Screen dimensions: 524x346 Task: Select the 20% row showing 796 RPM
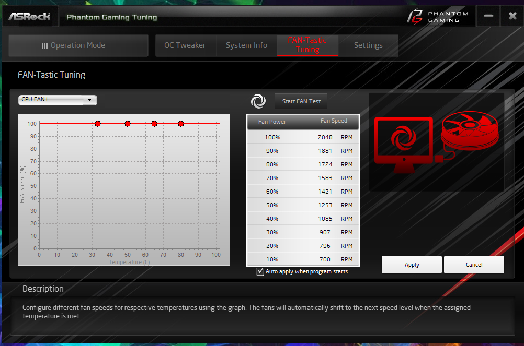click(x=303, y=246)
